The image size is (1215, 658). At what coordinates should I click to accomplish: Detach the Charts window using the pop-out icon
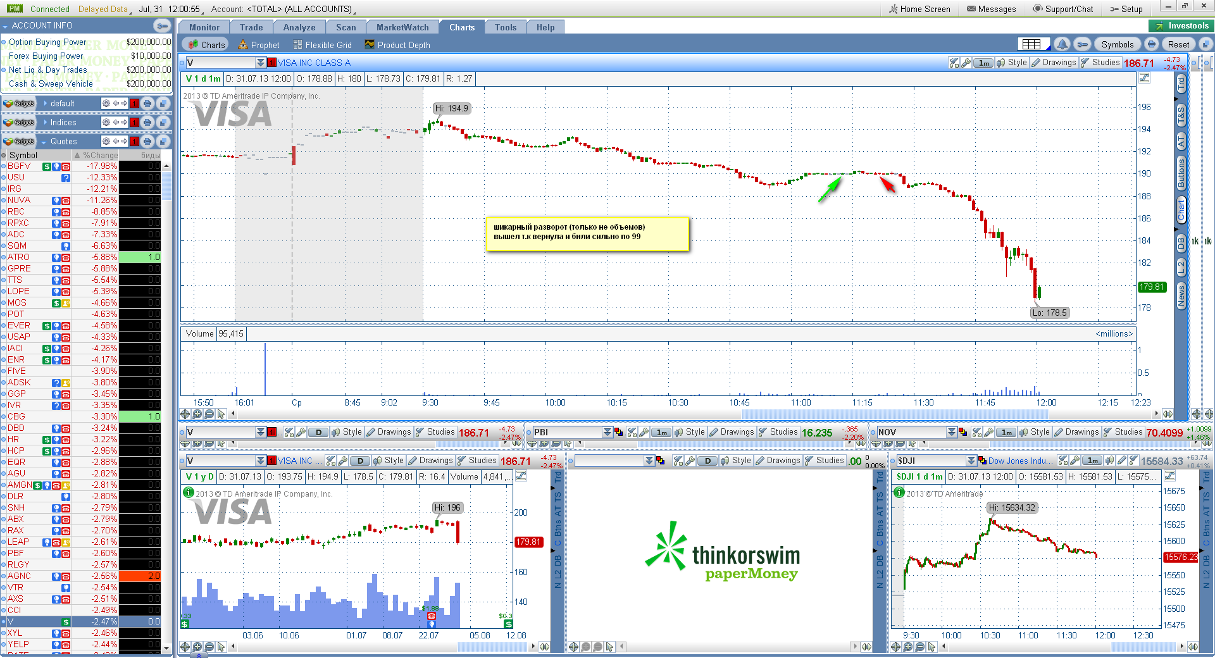click(1206, 44)
